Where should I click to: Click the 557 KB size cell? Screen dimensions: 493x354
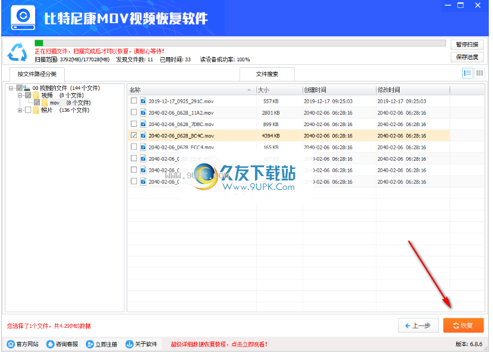(271, 101)
